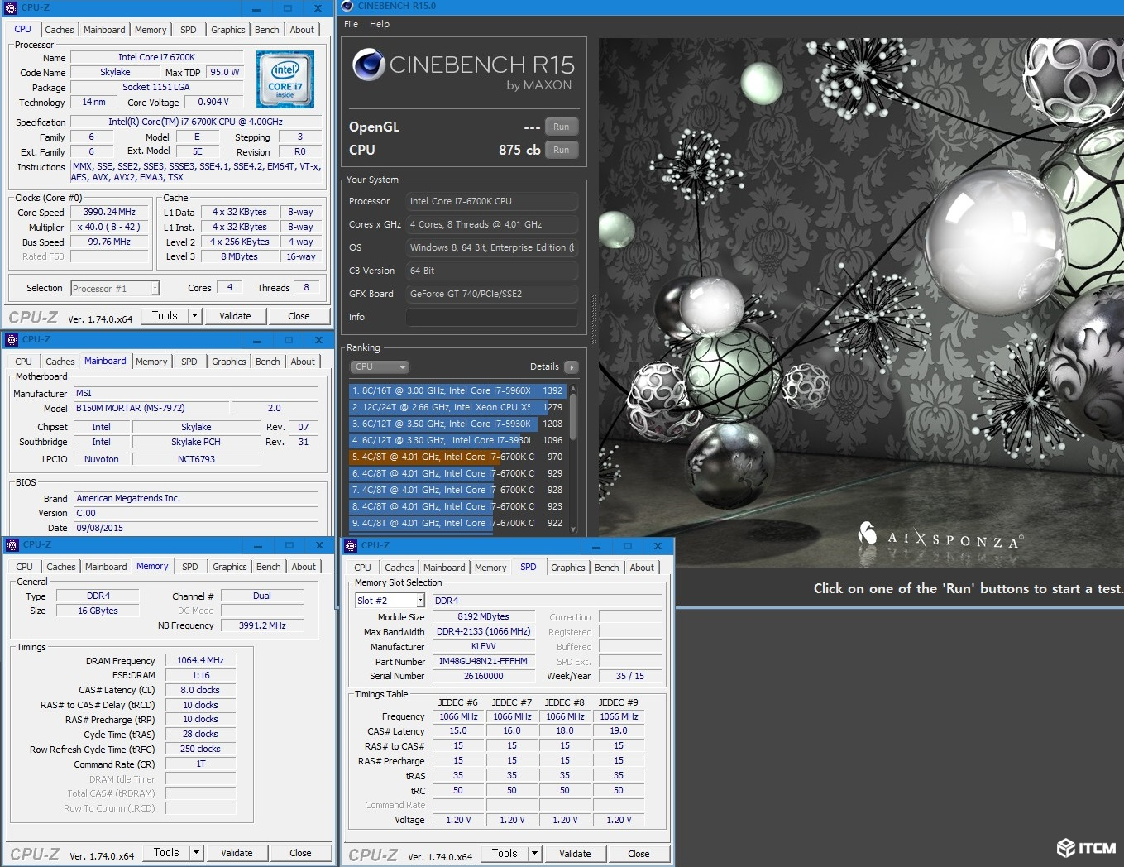This screenshot has width=1124, height=867.
Task: Click the rendered AIXSPONZA scene image
Action: 861,302
